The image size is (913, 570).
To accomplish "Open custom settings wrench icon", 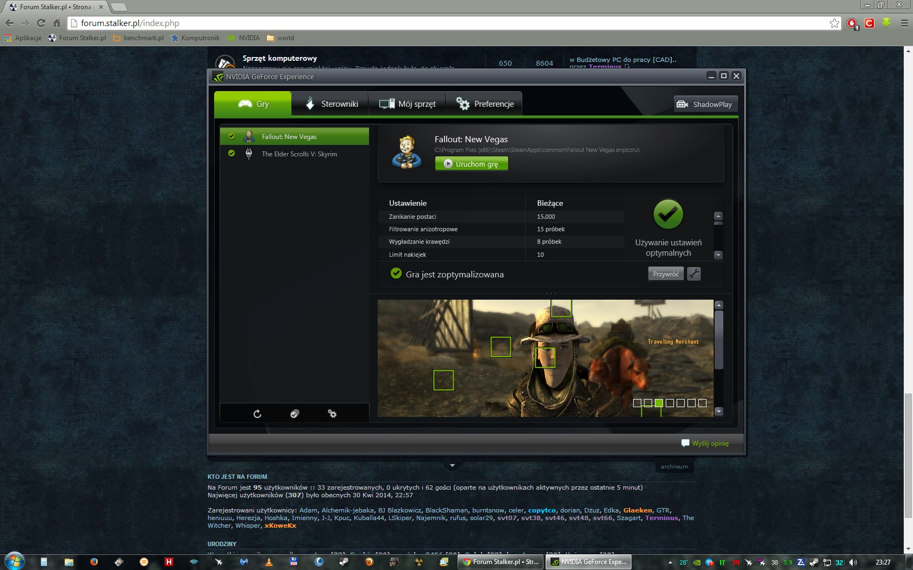I will coord(693,274).
